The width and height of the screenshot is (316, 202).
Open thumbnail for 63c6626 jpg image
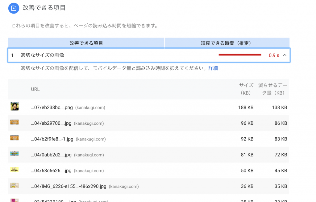coord(15,169)
